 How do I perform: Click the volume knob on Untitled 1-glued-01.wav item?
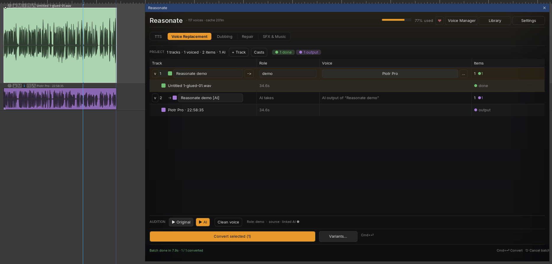click(x=10, y=6)
